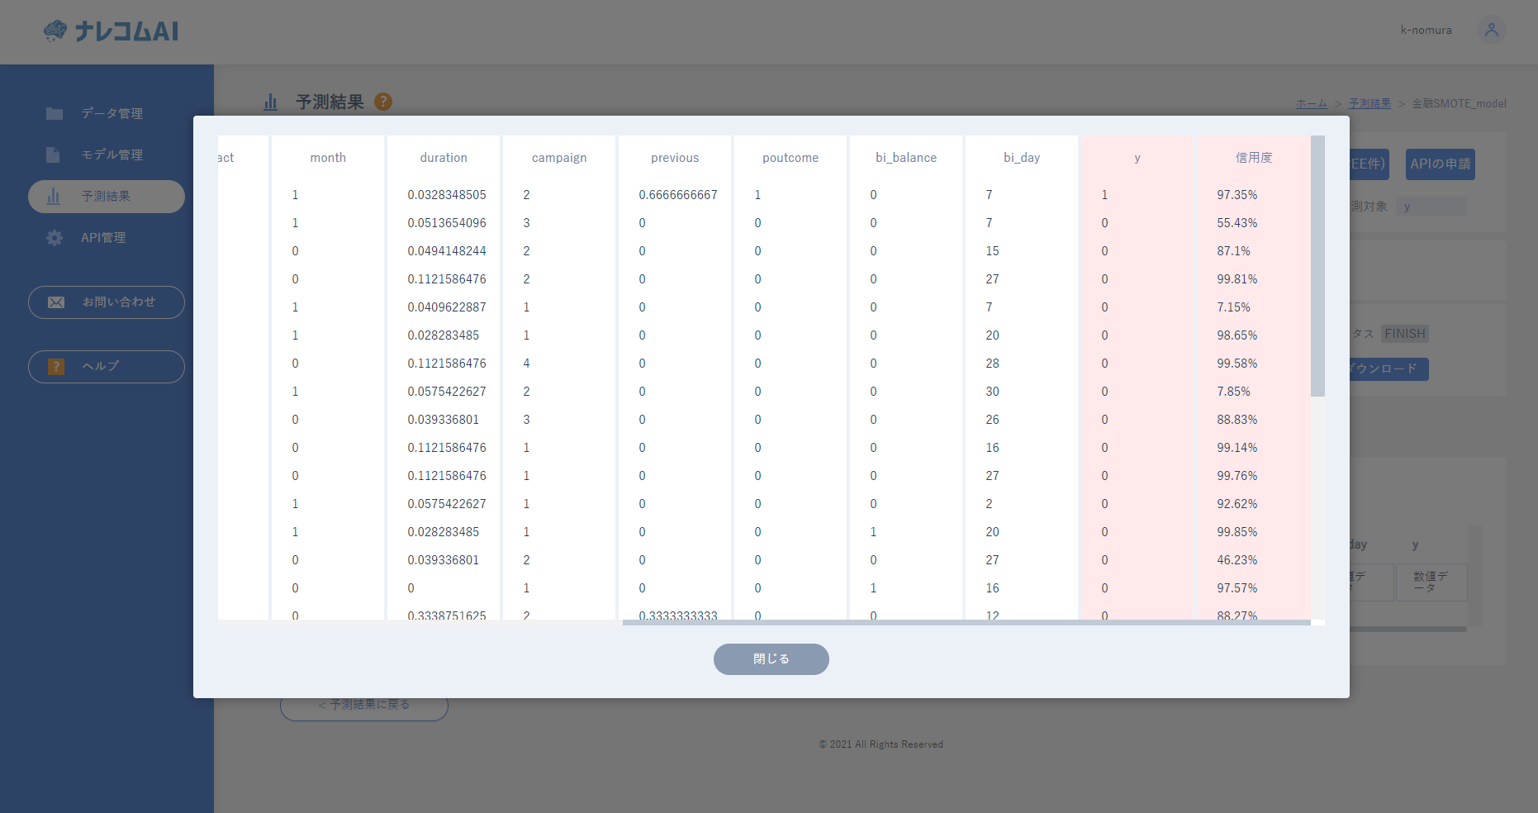Click the APIの申請 button

1441,164
